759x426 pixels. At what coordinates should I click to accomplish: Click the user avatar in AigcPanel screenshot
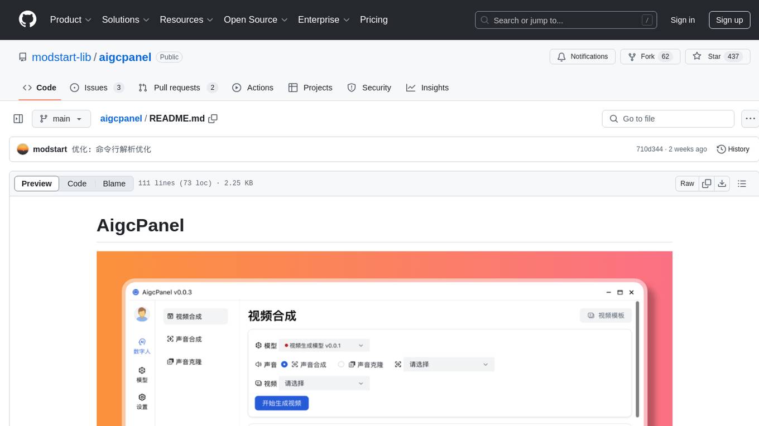coord(142,314)
